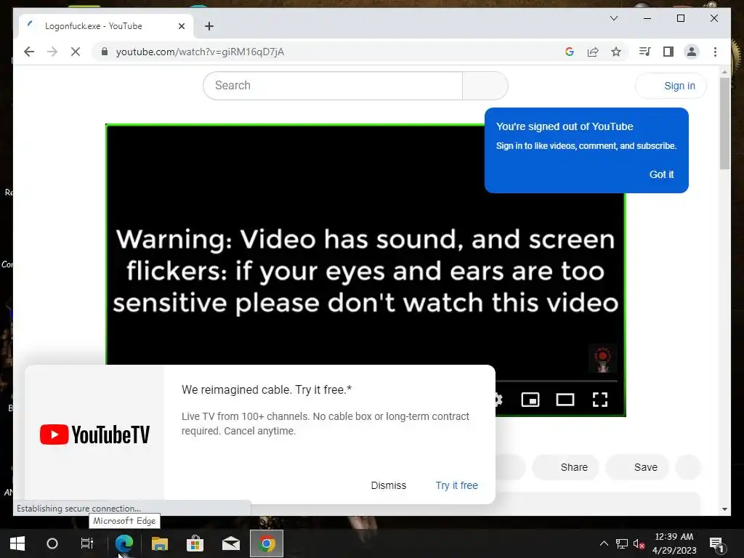744x558 pixels.
Task: Go forward using the browser forward arrow
Action: (52, 52)
